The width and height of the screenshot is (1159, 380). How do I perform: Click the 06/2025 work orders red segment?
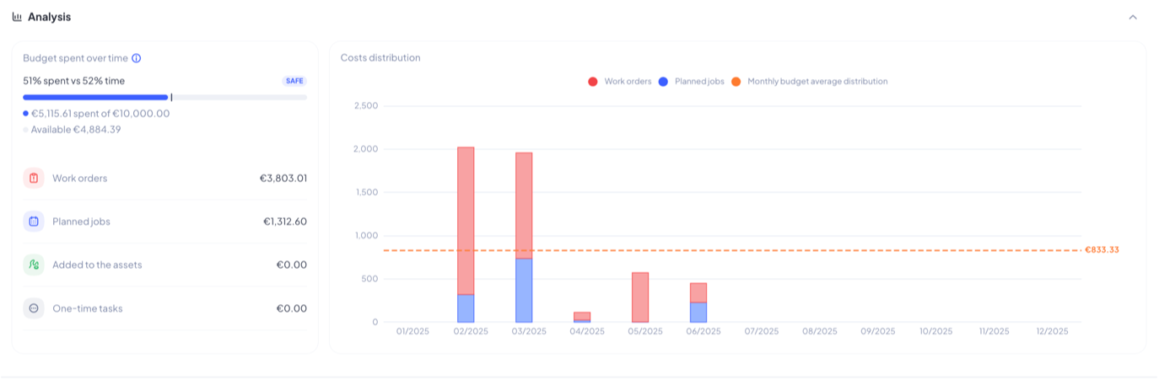pos(698,292)
